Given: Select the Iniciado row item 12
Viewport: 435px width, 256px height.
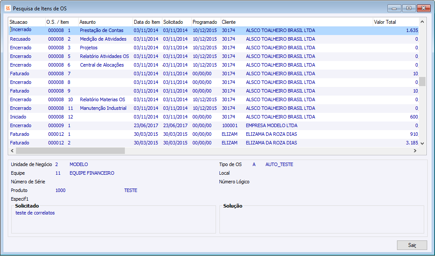Looking at the screenshot, I should coord(214,117).
